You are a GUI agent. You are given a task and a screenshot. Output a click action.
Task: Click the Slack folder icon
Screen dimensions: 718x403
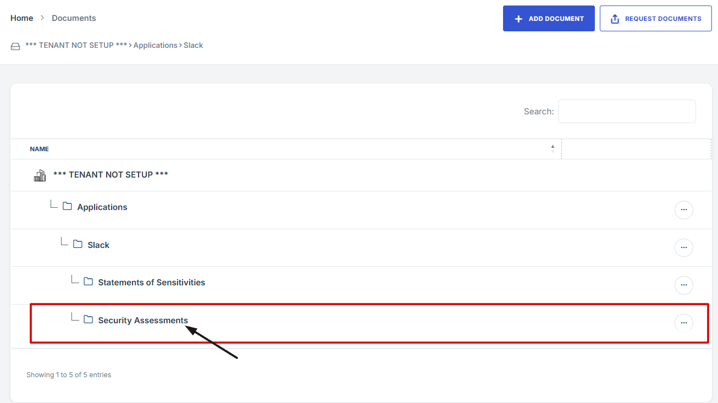(78, 244)
